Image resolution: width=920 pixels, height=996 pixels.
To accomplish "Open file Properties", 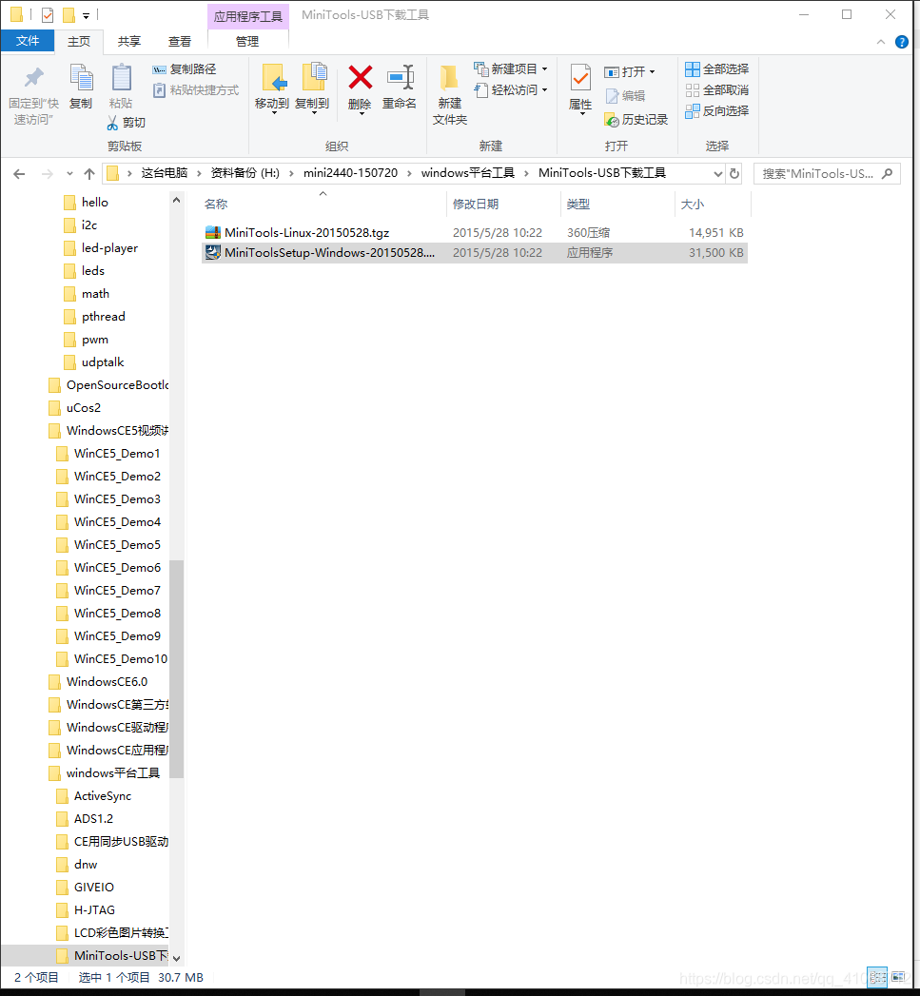I will pos(580,88).
